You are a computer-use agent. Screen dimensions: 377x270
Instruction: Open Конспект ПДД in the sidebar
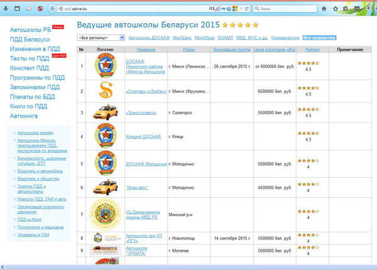click(30, 68)
